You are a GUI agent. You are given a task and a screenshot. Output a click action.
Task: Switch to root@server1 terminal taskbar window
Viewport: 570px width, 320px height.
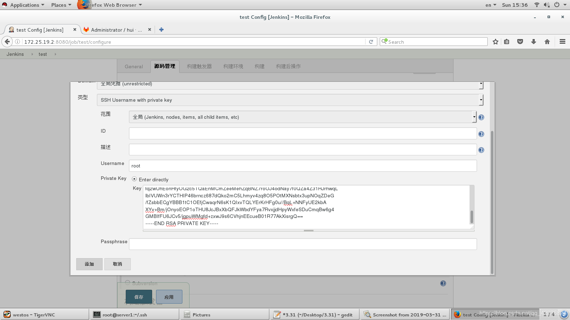click(135, 314)
